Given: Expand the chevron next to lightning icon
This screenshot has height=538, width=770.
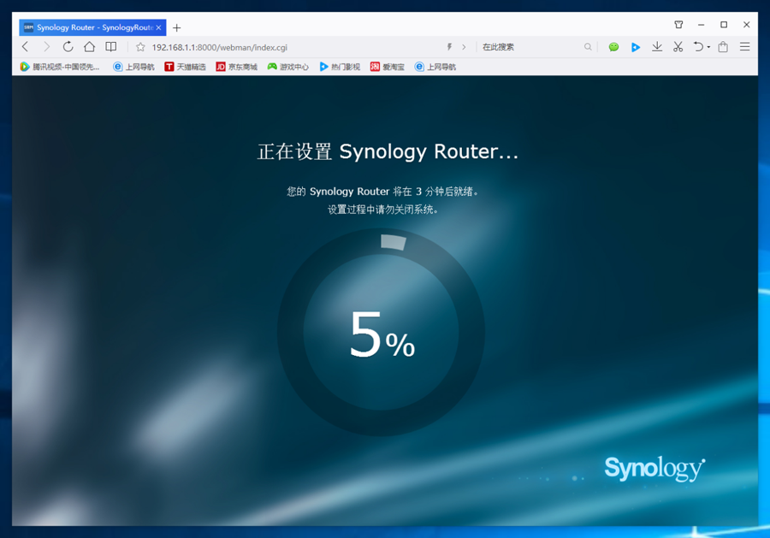Looking at the screenshot, I should [x=464, y=47].
